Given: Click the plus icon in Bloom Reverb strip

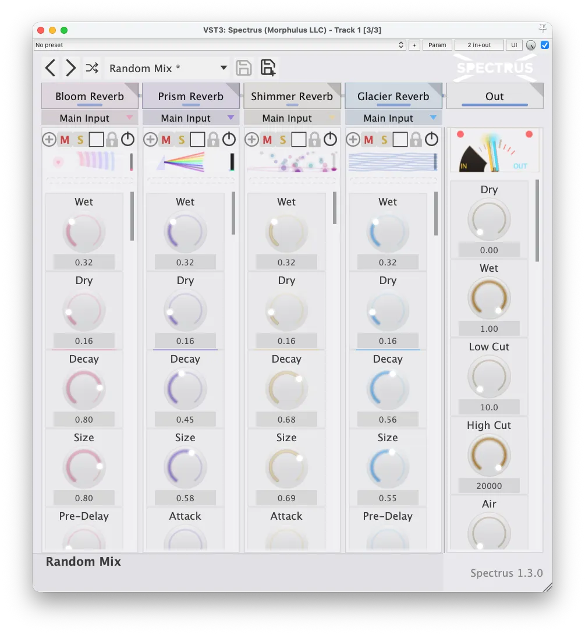Looking at the screenshot, I should pos(49,140).
